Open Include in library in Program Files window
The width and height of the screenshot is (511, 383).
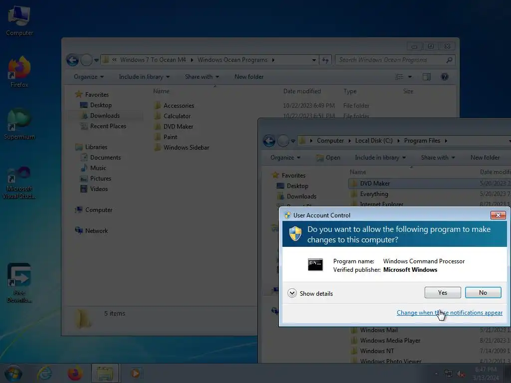point(380,158)
